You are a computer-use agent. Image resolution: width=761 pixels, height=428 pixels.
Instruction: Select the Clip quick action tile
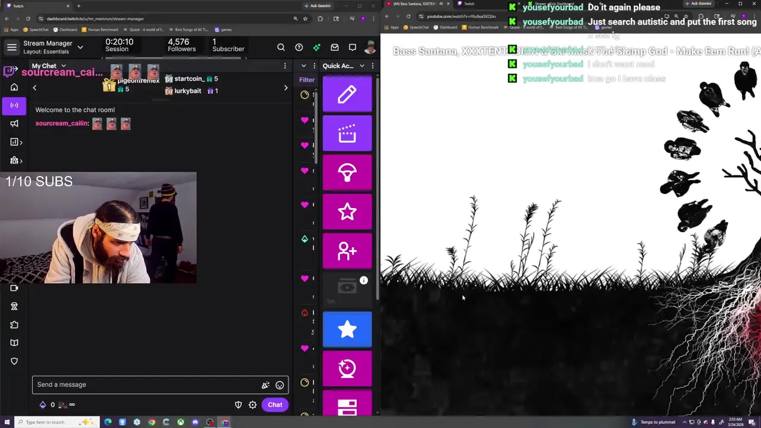tap(347, 133)
